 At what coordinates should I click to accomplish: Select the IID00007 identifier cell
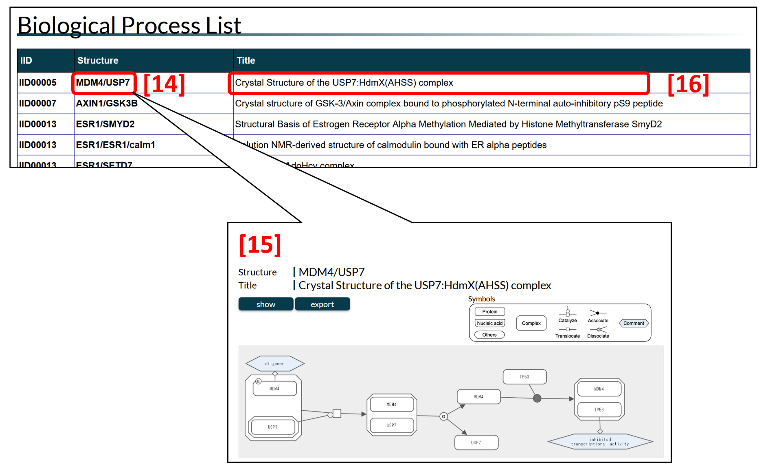coord(38,103)
